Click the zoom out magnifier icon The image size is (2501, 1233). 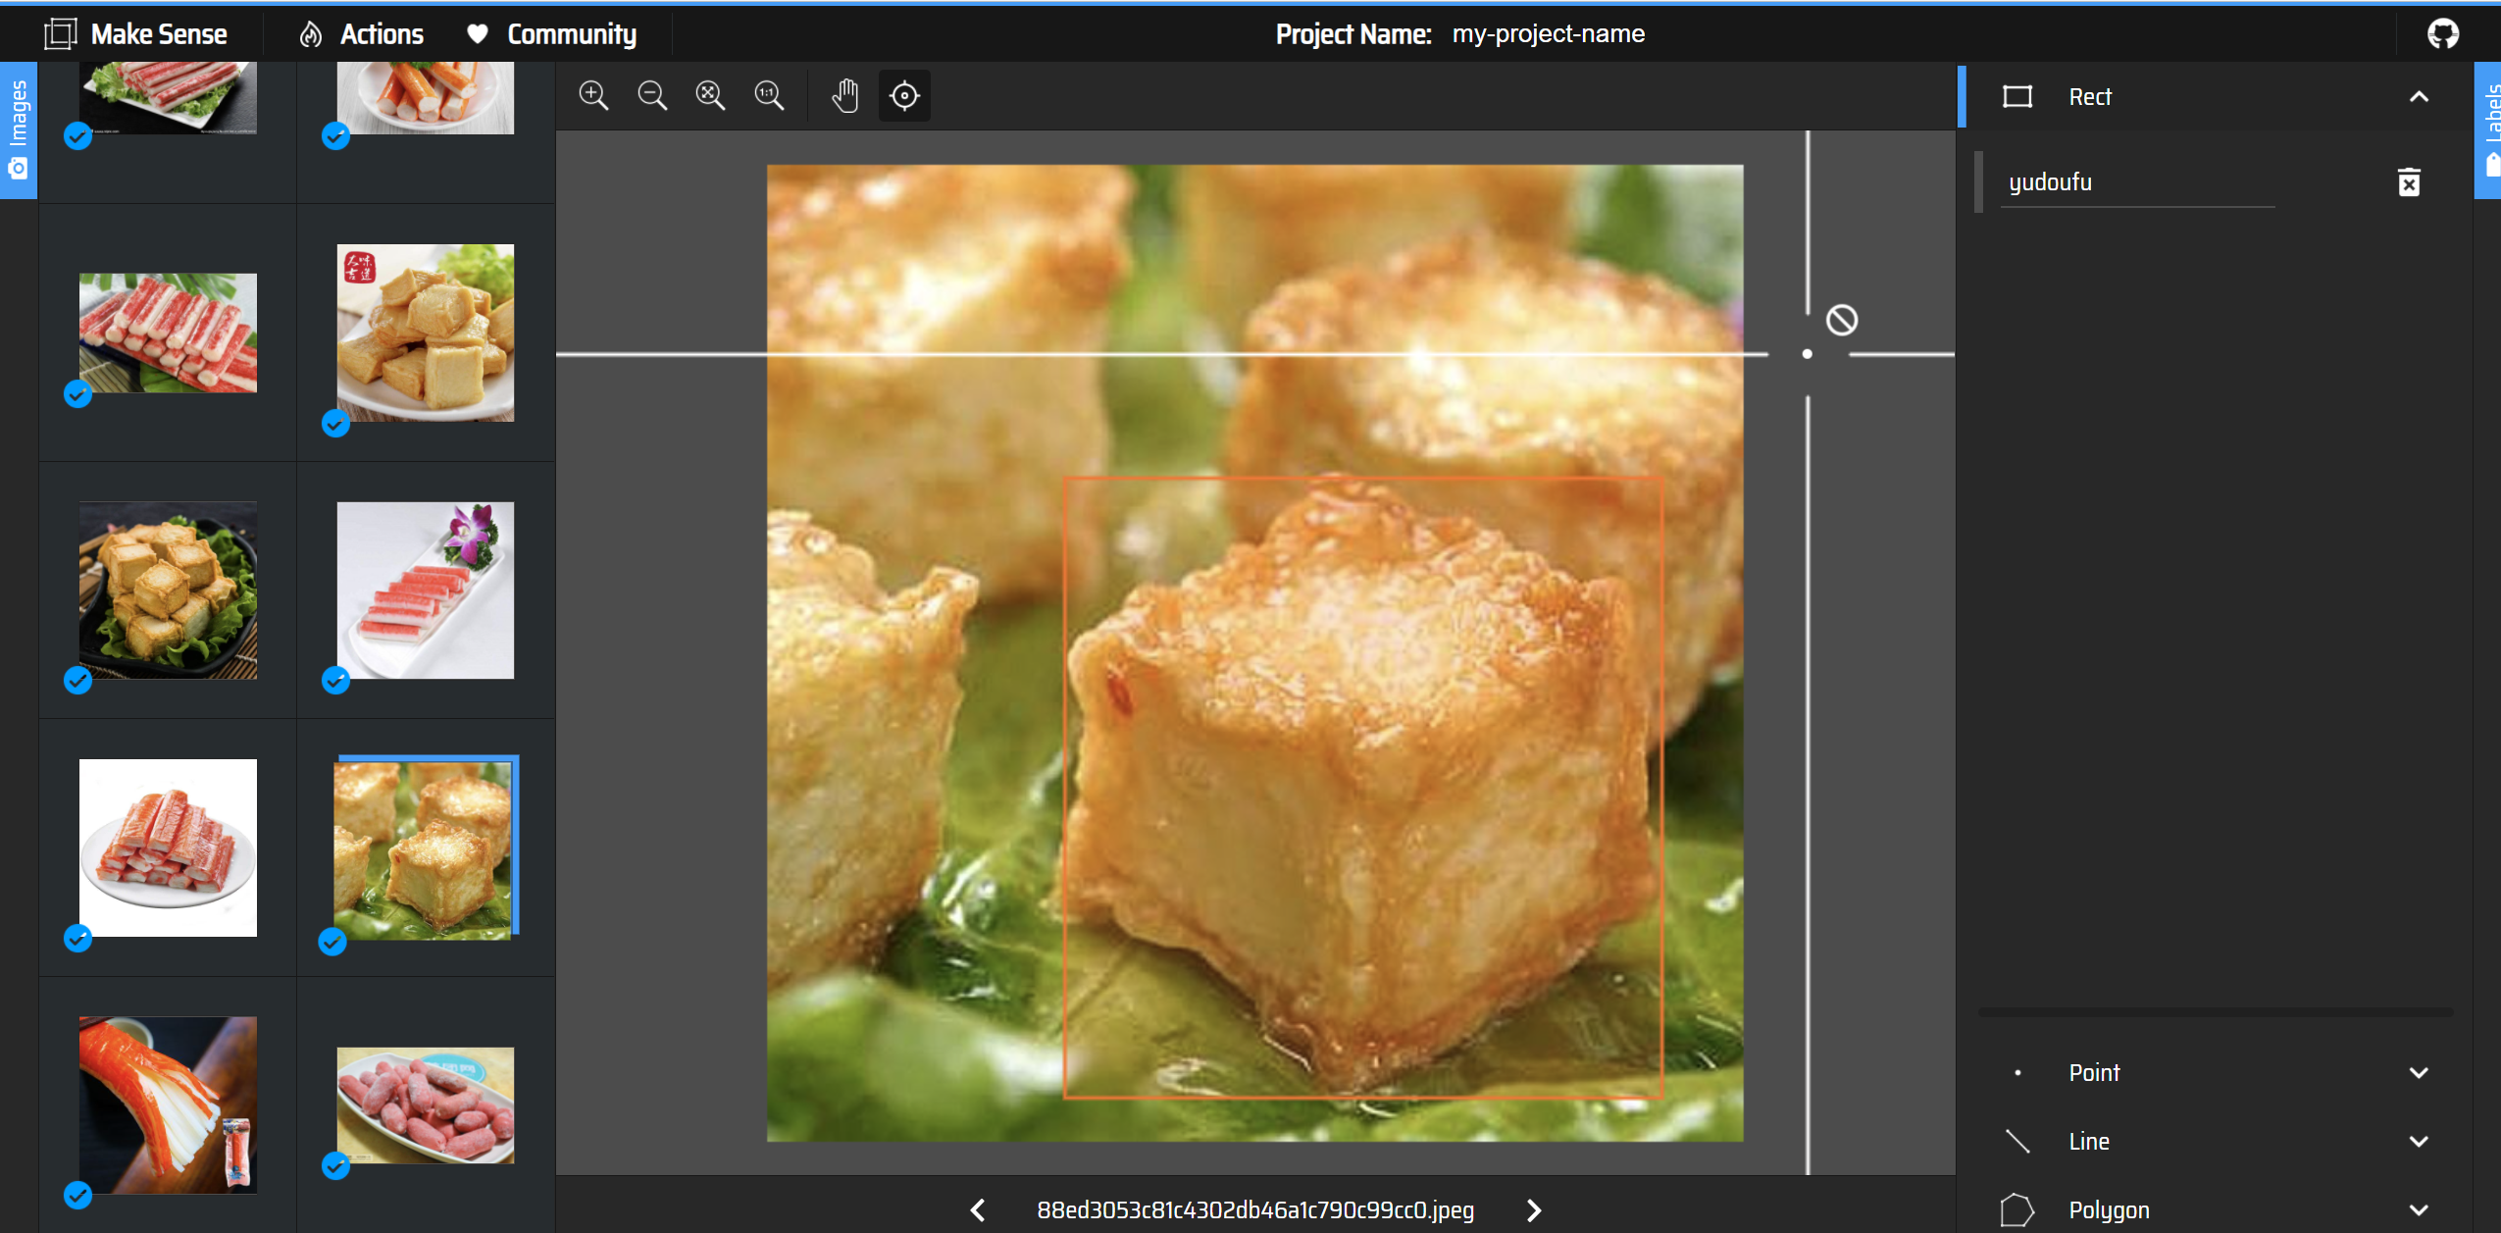652,95
